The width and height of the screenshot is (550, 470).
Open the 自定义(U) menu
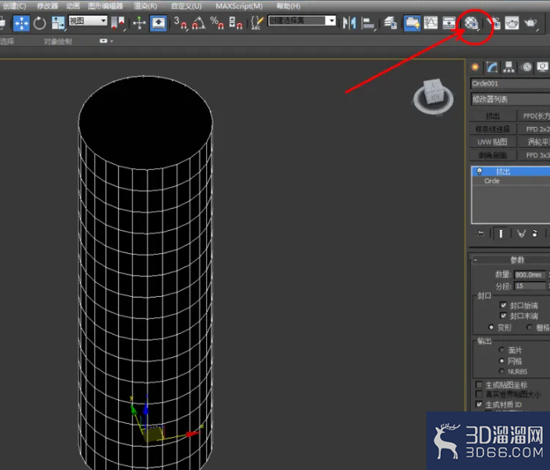[186, 6]
